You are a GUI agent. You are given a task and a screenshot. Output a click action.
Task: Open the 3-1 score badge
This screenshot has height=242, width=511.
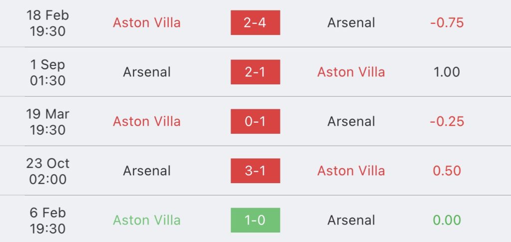point(255,171)
